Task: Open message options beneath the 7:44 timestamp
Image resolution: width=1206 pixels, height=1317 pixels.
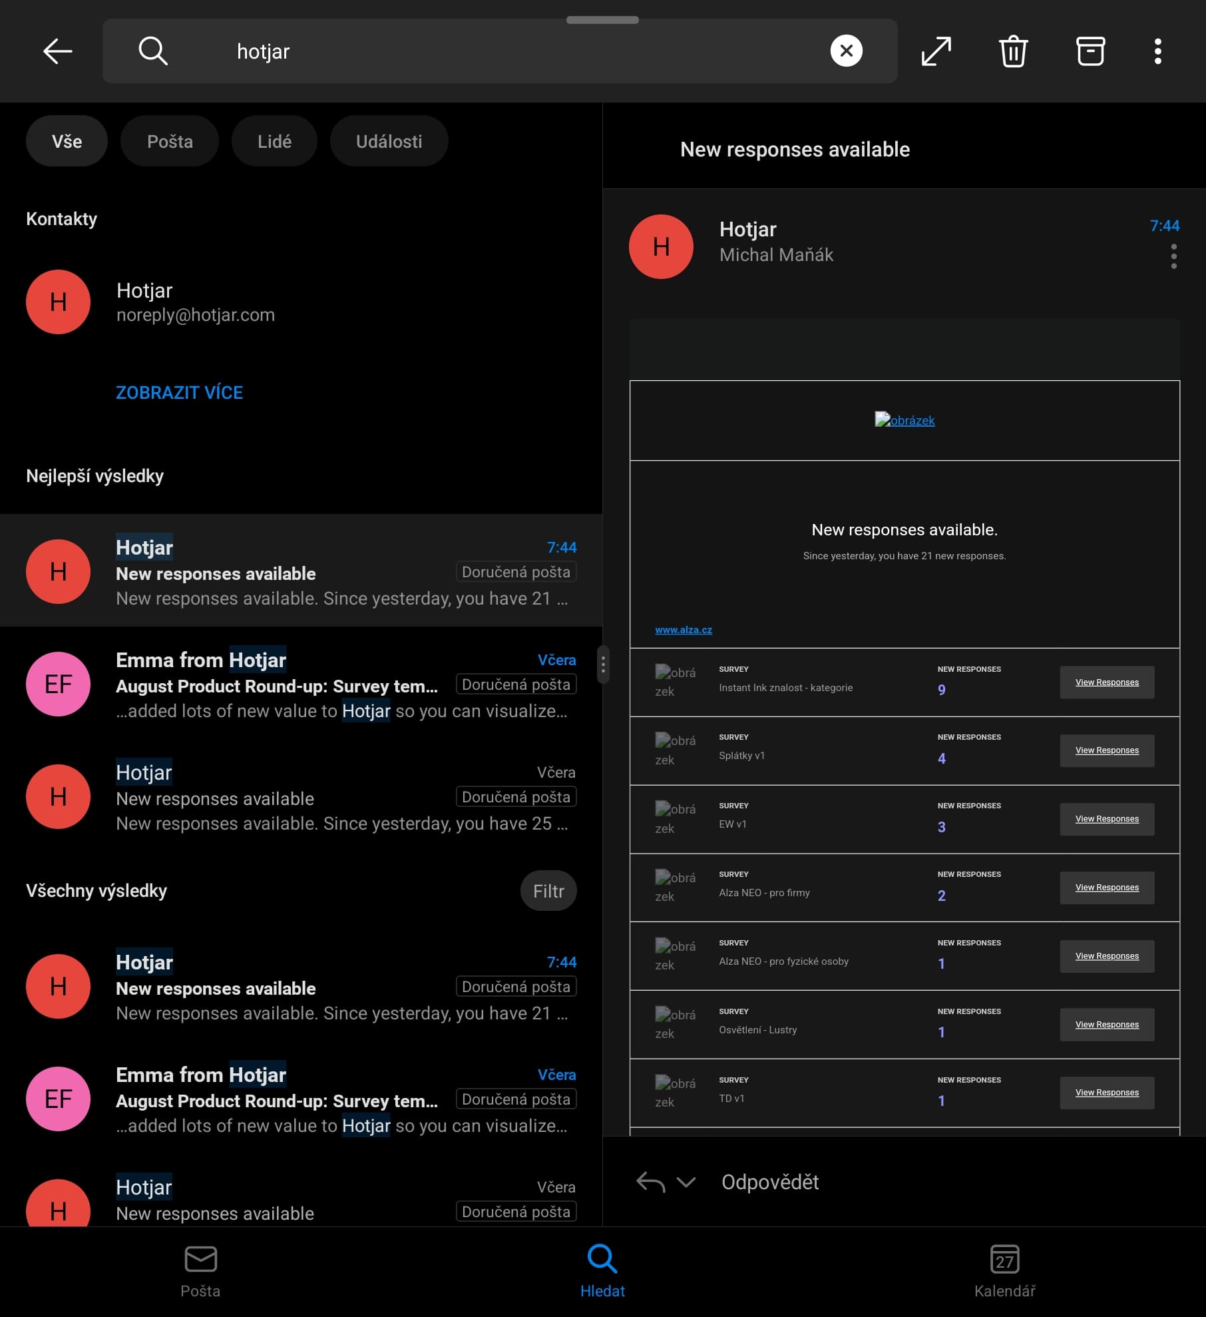Action: [x=1173, y=256]
